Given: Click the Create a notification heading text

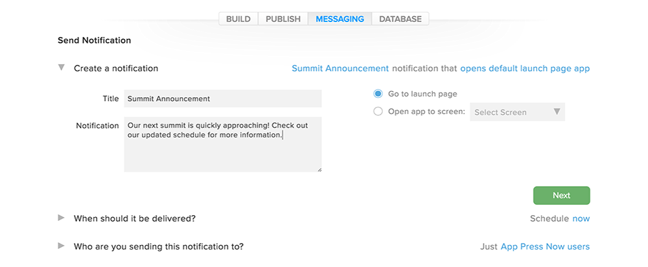Looking at the screenshot, I should pyautogui.click(x=116, y=69).
